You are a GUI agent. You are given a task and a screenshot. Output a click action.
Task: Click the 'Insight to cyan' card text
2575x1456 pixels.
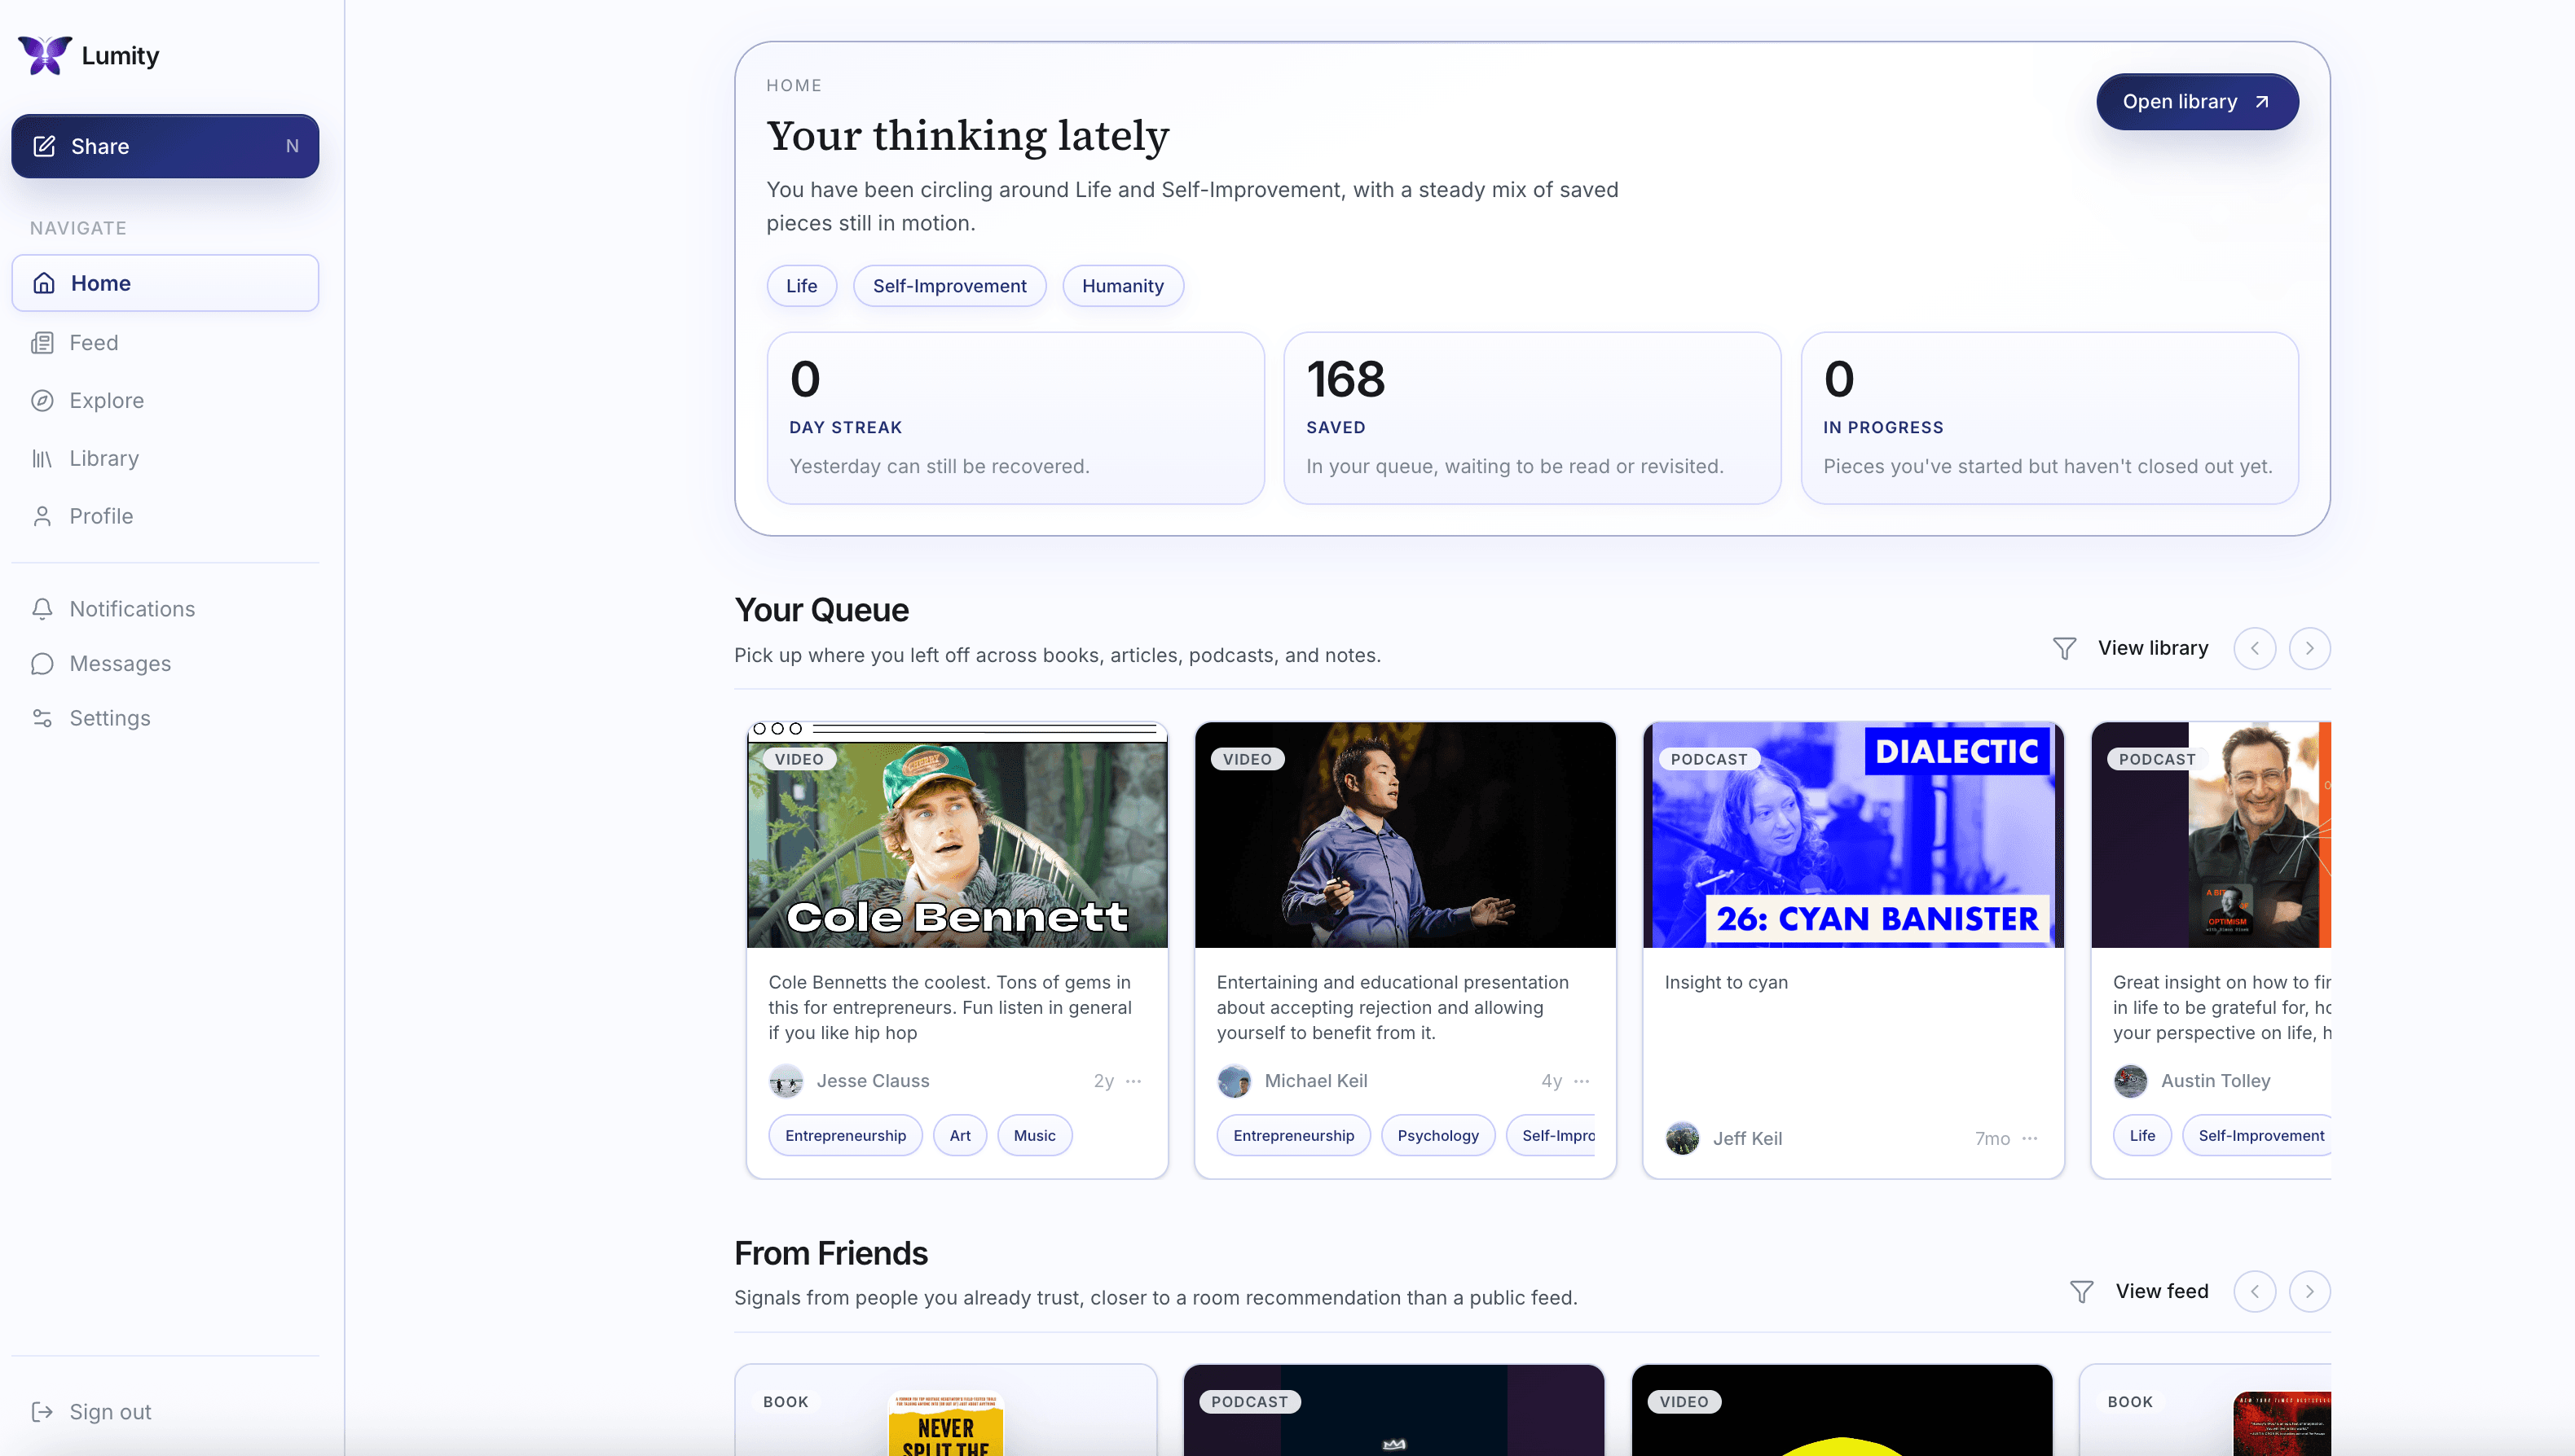[1726, 983]
